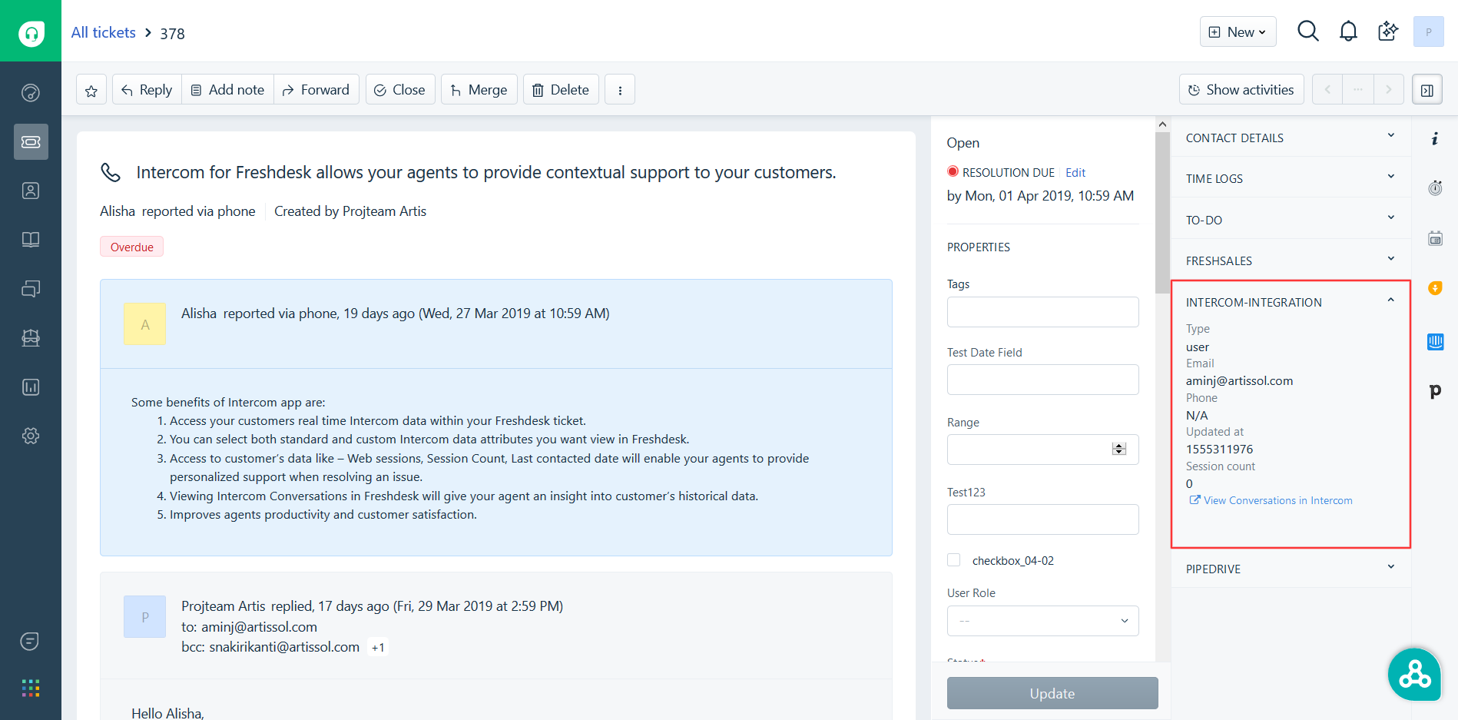Open the profile avatar P in the header

pos(1428,32)
